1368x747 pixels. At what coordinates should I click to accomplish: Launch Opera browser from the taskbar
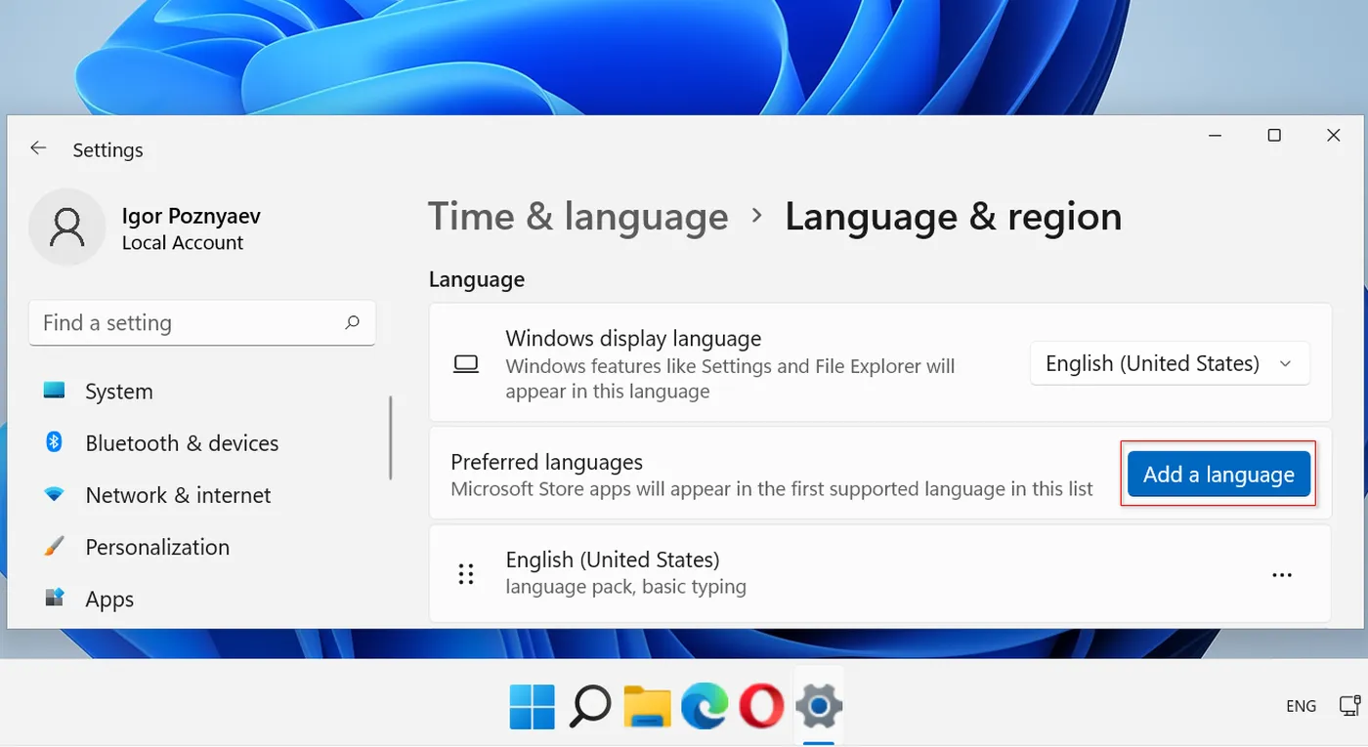(x=761, y=706)
